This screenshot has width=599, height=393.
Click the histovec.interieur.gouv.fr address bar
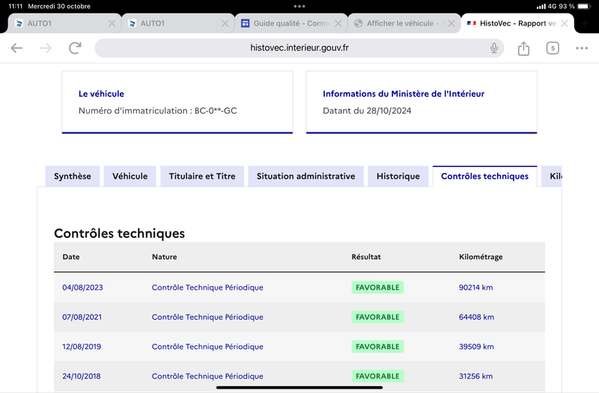click(x=299, y=48)
